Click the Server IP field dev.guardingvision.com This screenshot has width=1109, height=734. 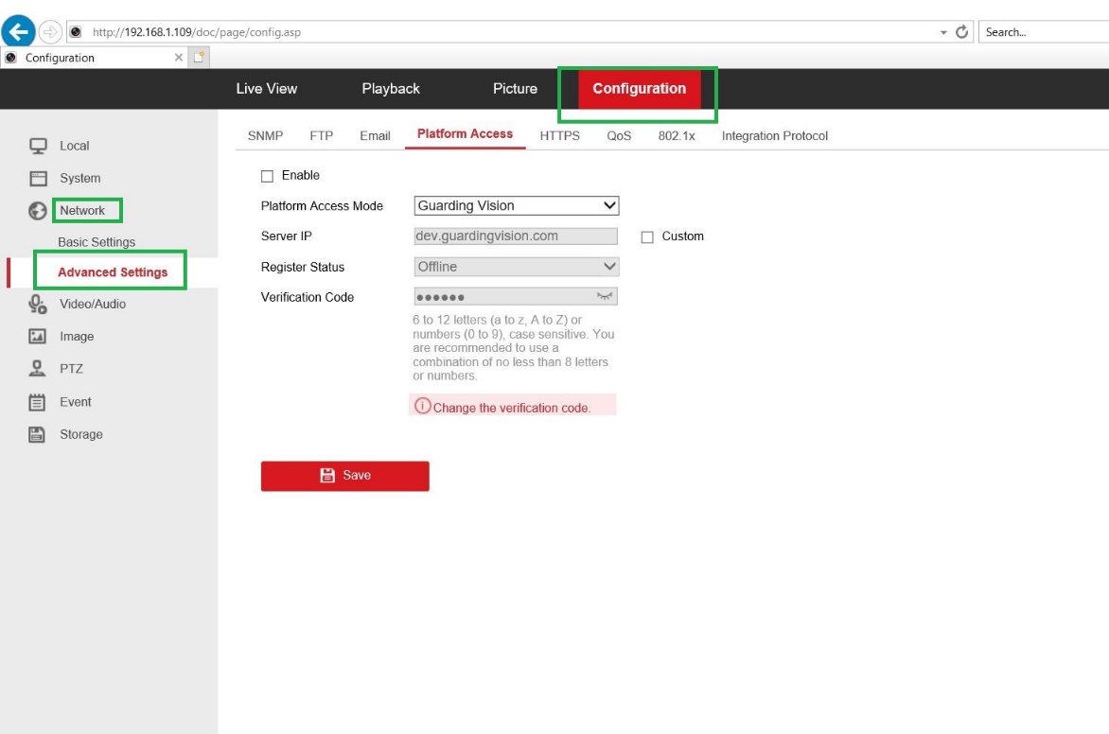tap(516, 236)
